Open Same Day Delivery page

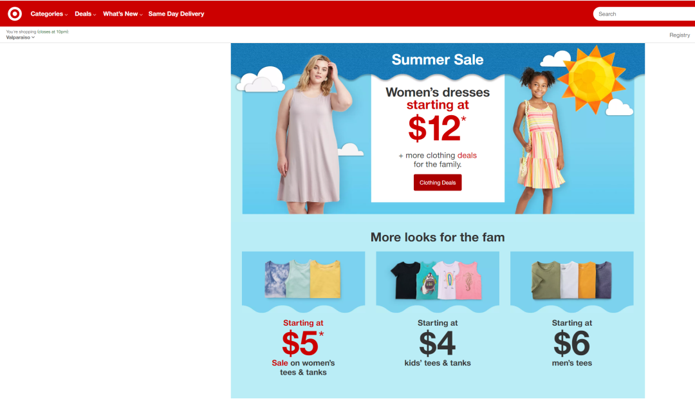click(176, 14)
